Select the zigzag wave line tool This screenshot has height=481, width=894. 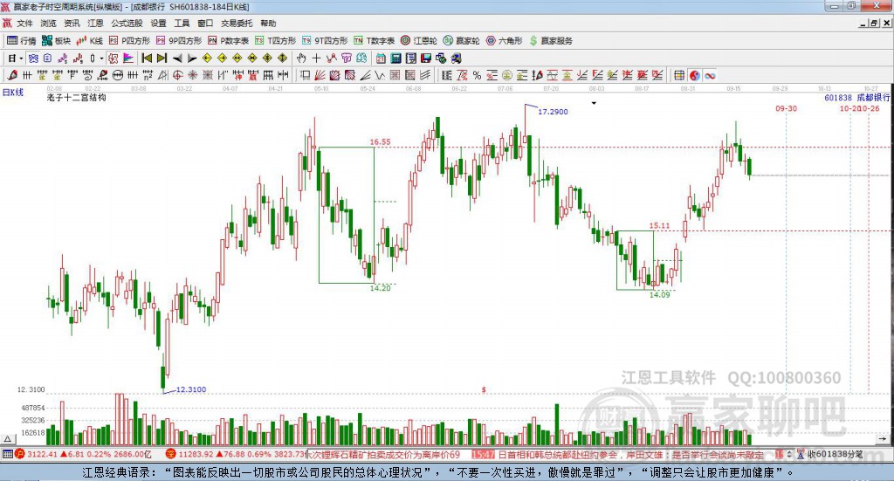point(379,75)
